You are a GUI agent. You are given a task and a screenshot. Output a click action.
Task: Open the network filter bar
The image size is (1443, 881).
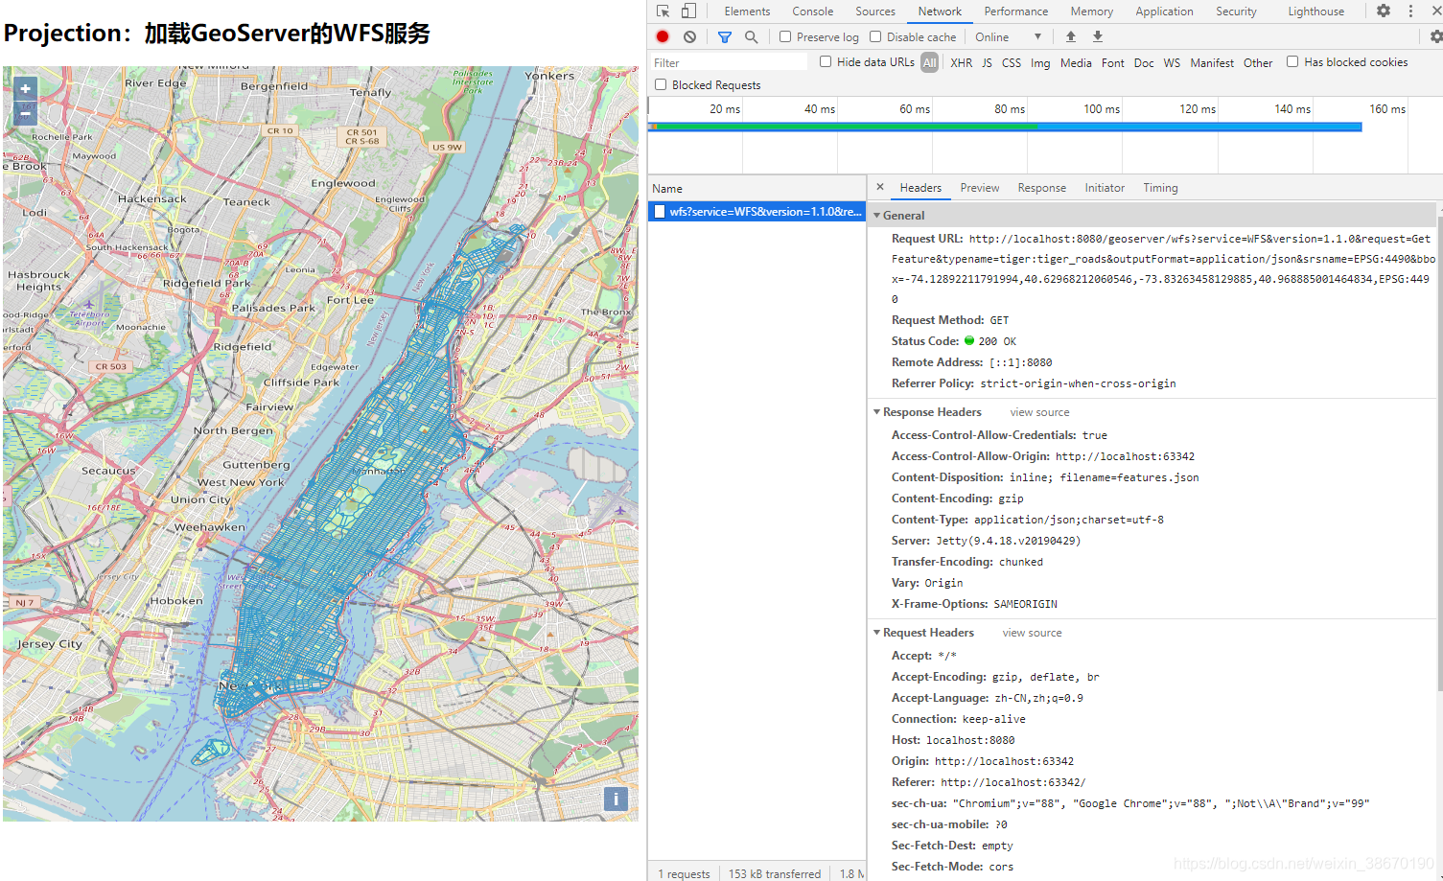pyautogui.click(x=724, y=35)
